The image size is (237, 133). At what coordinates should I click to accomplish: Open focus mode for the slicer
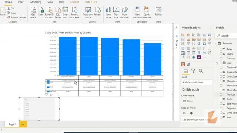52,95
